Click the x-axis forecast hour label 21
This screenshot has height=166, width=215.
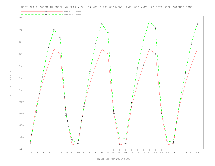[72, 152]
